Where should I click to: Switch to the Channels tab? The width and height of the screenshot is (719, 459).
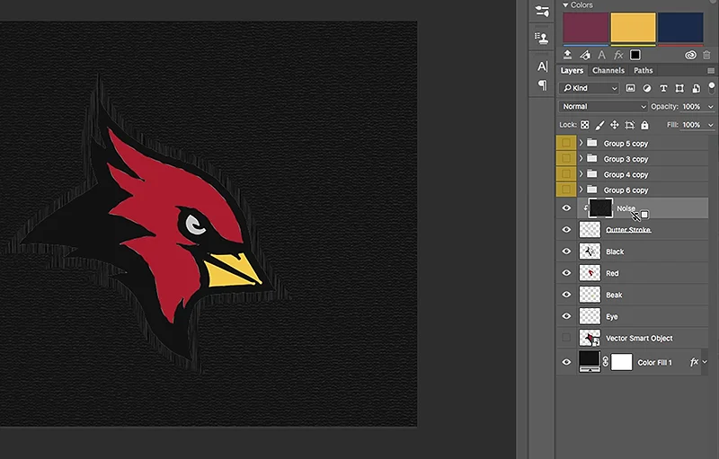coord(608,71)
